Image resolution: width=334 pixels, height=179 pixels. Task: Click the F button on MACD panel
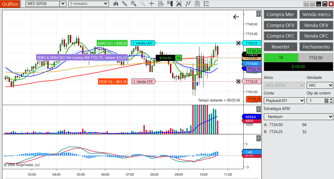(259, 138)
